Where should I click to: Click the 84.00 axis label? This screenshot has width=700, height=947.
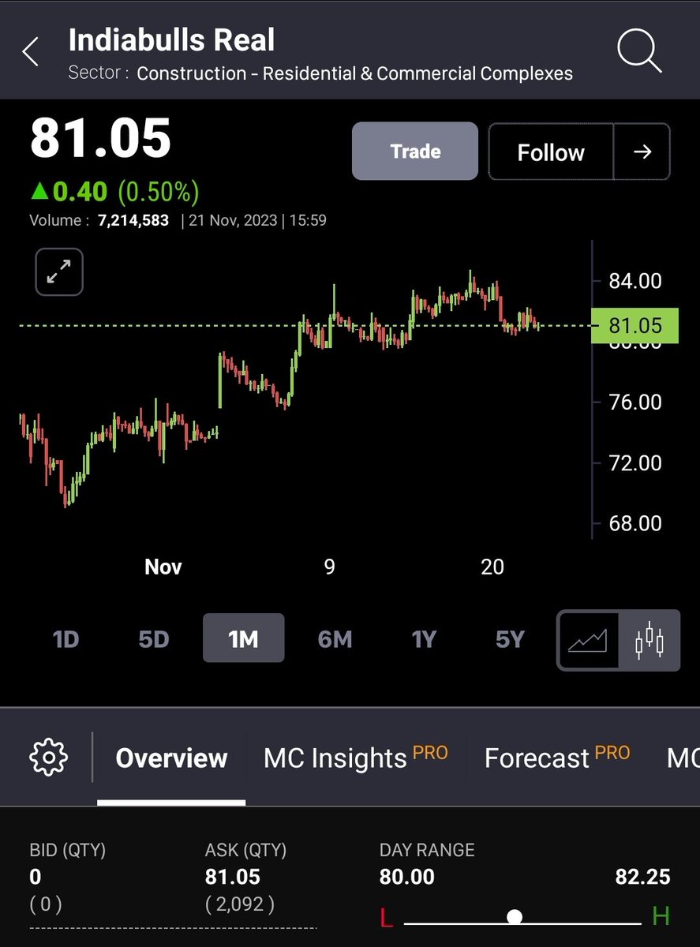(634, 281)
